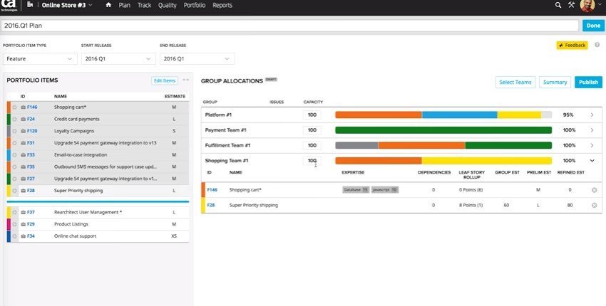The height and width of the screenshot is (306, 606).
Task: Click the Home icon in top navigation
Action: (x=108, y=5)
